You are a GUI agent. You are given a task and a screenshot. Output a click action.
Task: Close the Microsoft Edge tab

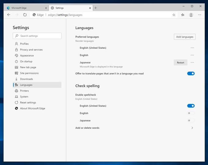tap(46, 8)
